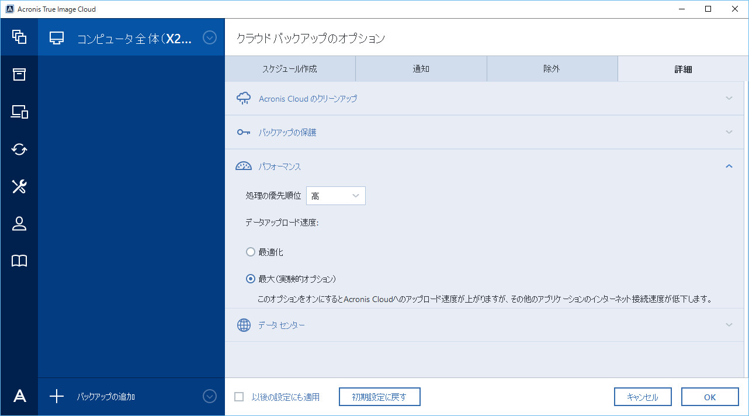Open the Backup section in the sidebar
This screenshot has width=749, height=416.
point(19,37)
